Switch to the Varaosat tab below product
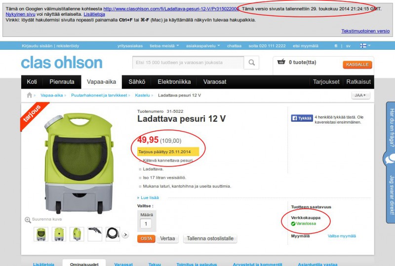 tap(123, 264)
